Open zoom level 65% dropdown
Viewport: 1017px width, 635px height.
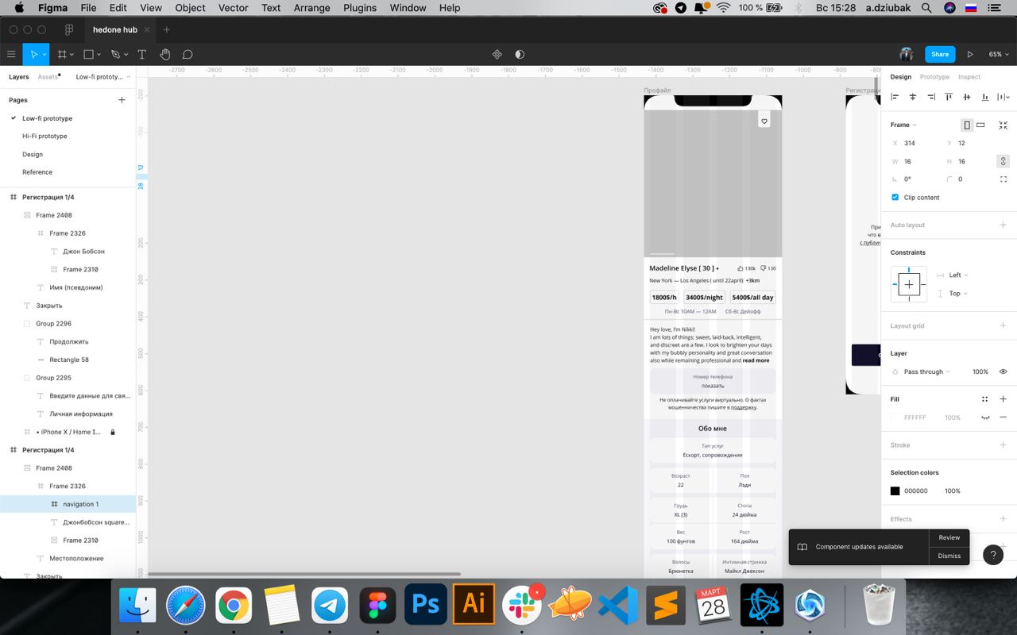pyautogui.click(x=998, y=54)
